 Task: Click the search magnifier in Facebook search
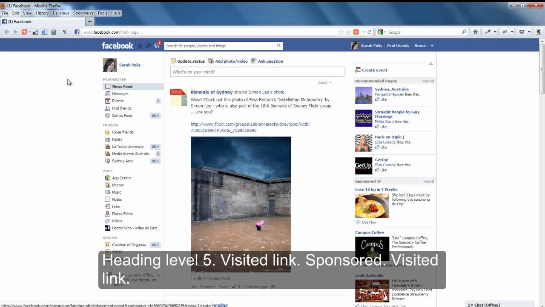coord(279,46)
